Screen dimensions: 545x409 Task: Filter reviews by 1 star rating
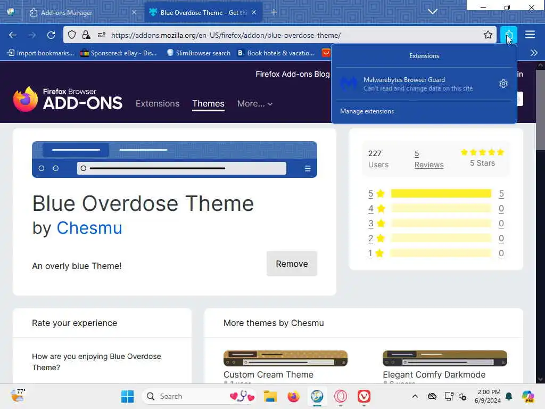tap(376, 253)
